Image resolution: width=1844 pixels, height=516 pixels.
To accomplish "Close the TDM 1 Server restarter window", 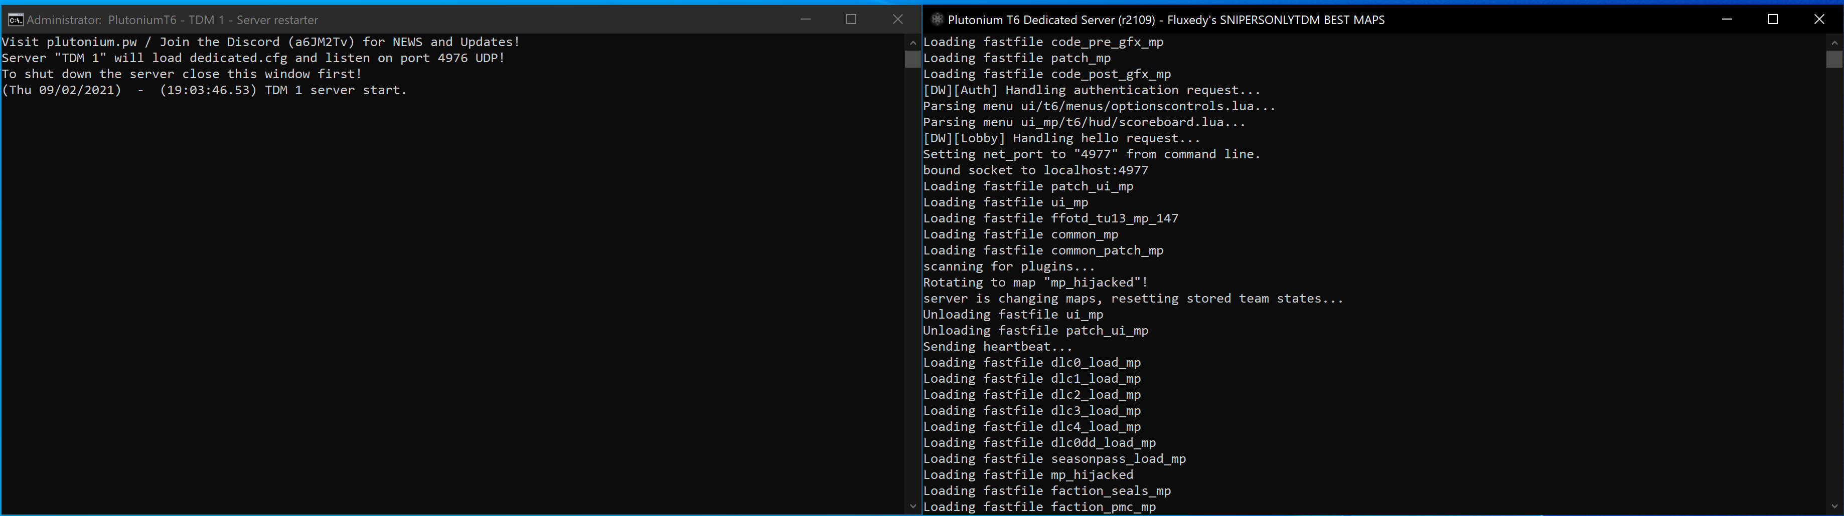I will pos(897,20).
